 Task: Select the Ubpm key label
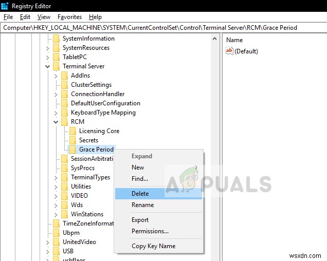[x=71, y=233]
